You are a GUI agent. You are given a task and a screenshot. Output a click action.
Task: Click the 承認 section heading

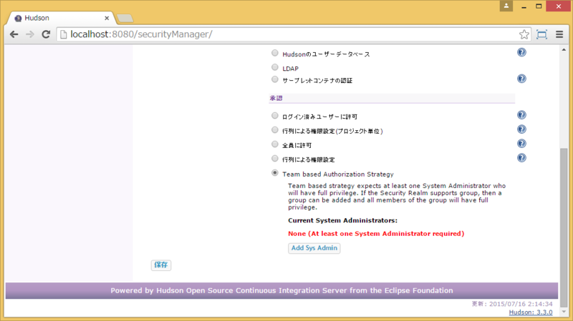[x=276, y=99]
